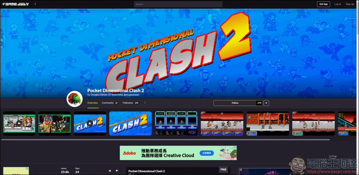Screen dimensions: 359x175
Task: Click the media carousel horizontal scrollbar
Action: [x=166, y=139]
